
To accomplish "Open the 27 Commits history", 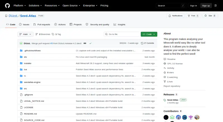I will (x=147, y=43).
